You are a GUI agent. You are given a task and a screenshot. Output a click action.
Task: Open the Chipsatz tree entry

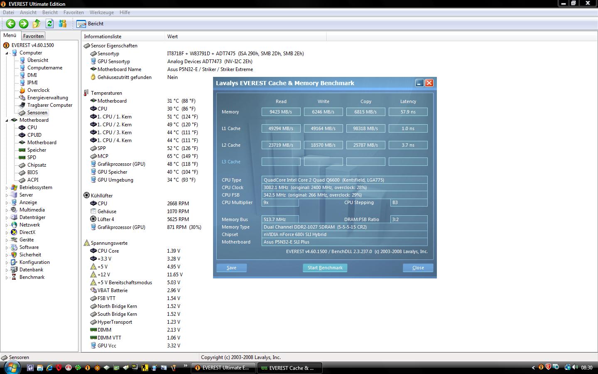(x=37, y=165)
